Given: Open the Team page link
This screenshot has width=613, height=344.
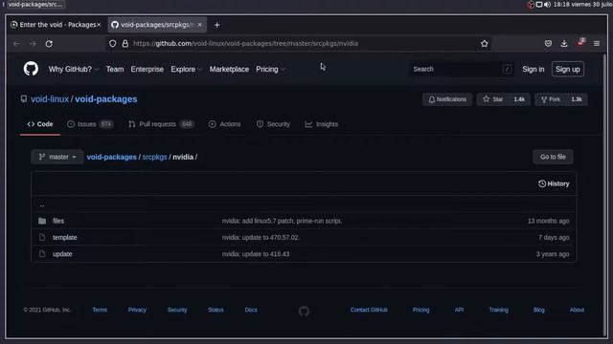Looking at the screenshot, I should click(115, 69).
